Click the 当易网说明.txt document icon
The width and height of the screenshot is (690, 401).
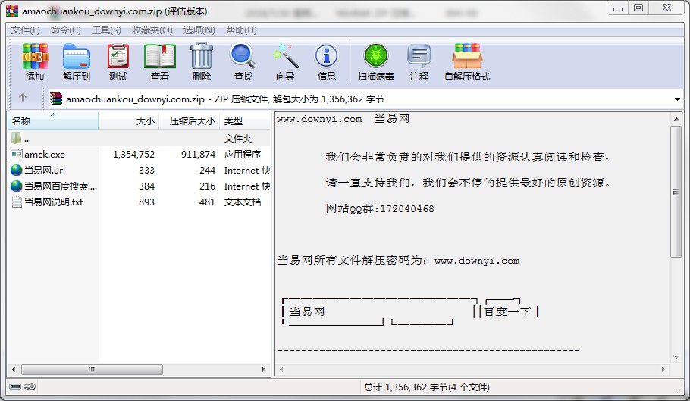pyautogui.click(x=16, y=202)
